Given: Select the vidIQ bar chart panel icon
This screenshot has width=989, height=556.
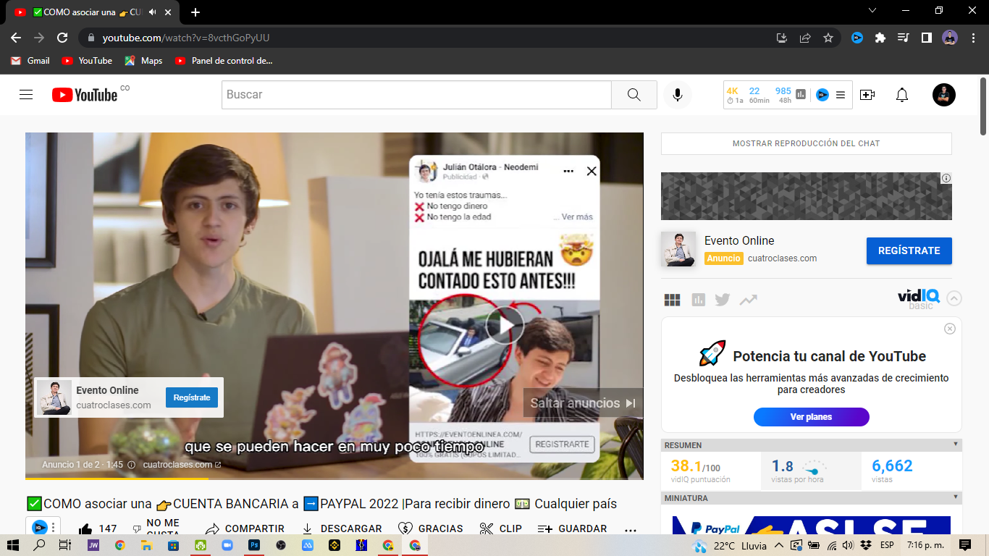Looking at the screenshot, I should click(698, 300).
